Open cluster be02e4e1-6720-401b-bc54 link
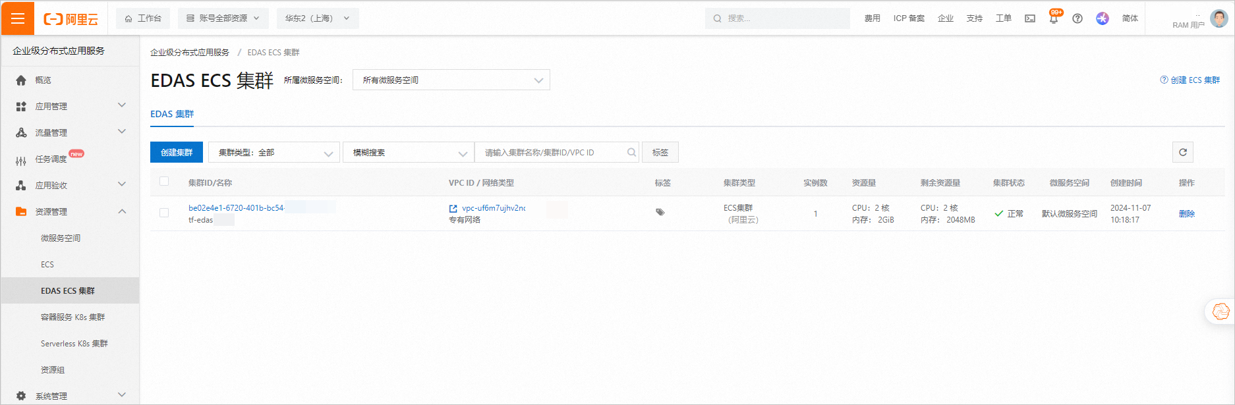Viewport: 1235px width, 405px height. pyautogui.click(x=236, y=207)
